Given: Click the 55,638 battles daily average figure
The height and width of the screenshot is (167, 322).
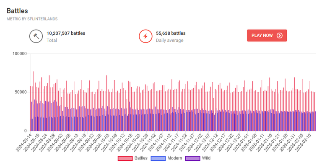Looking at the screenshot, I should click(x=171, y=33).
